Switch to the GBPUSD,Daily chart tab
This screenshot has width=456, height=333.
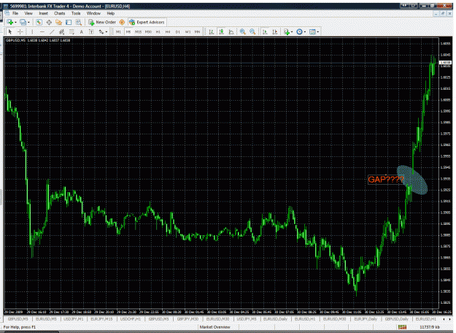tap(396, 319)
